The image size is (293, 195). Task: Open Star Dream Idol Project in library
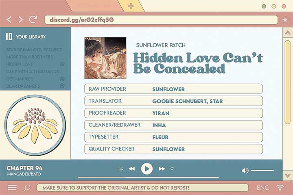point(34,50)
